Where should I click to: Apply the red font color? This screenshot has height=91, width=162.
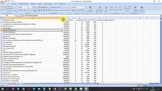35,10
